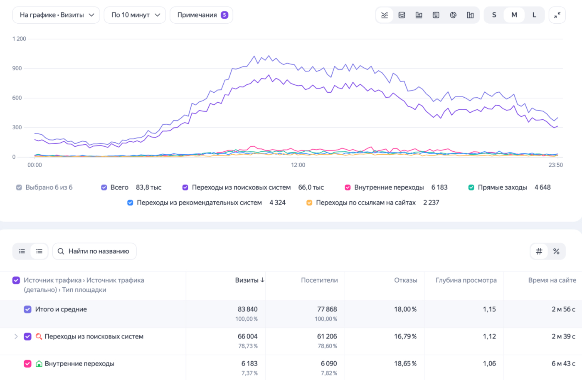Click total visitors value '77 868'
This screenshot has width=582, height=380.
pos(327,309)
